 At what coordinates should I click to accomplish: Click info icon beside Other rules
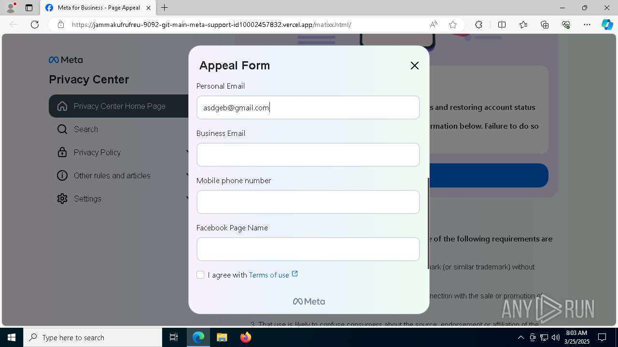62,175
